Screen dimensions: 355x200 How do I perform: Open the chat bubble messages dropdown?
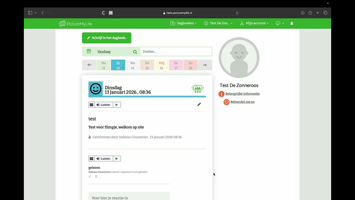tap(280, 23)
